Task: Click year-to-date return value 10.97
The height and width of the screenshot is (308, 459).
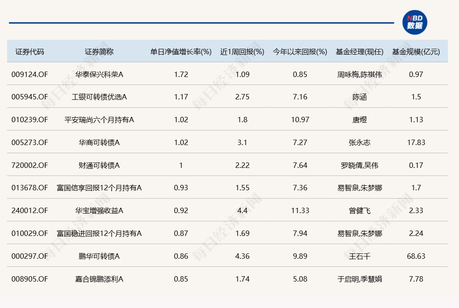Action: pyautogui.click(x=300, y=120)
